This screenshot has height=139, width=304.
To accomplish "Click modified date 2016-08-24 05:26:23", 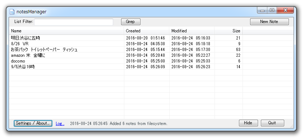I will (x=191, y=67).
